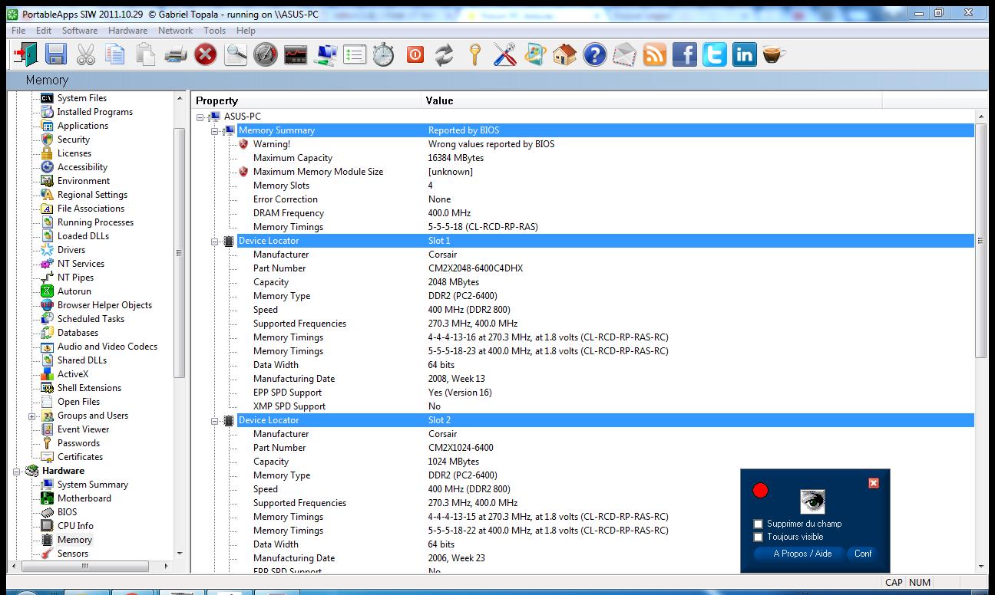Click the red record circle in popup
The width and height of the screenshot is (995, 595).
point(761,491)
